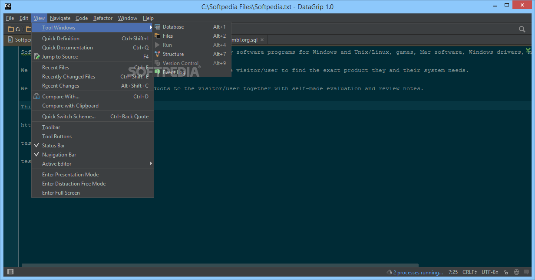Image resolution: width=535 pixels, height=280 pixels.
Task: Choose Jump to Source
Action: pos(93,57)
